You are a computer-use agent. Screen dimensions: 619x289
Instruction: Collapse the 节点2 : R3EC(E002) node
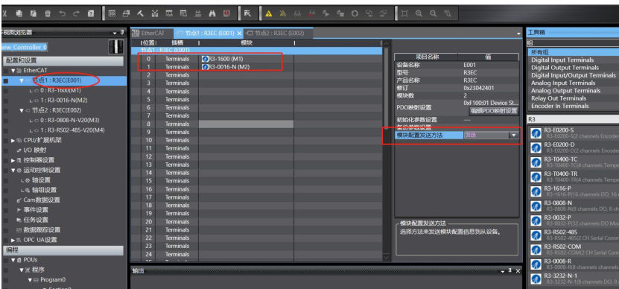click(22, 110)
